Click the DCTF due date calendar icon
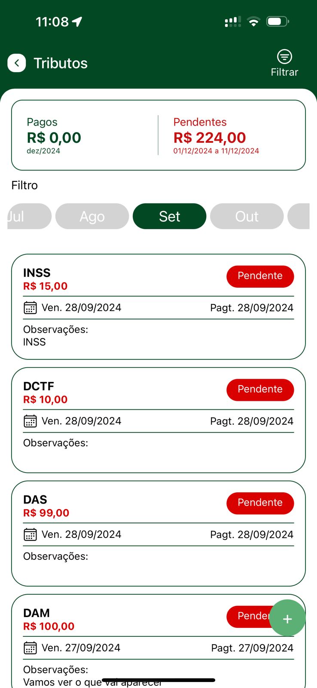The image size is (317, 688). 30,421
